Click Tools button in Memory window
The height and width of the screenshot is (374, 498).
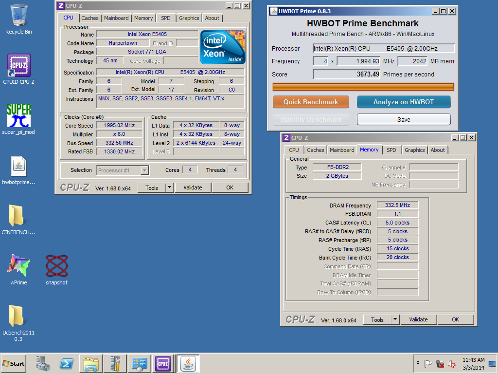click(377, 319)
